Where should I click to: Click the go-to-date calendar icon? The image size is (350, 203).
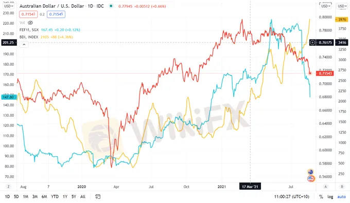(x=98, y=196)
